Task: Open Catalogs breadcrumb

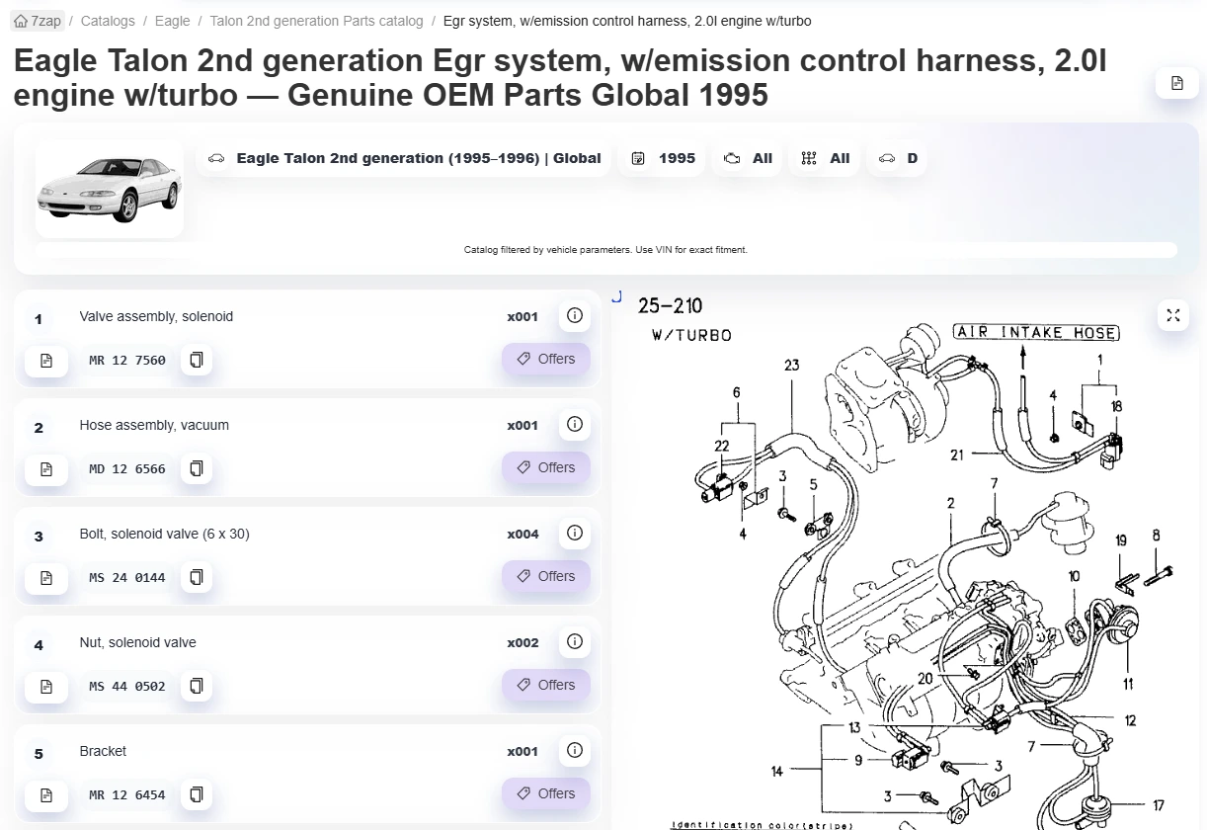Action: (109, 21)
